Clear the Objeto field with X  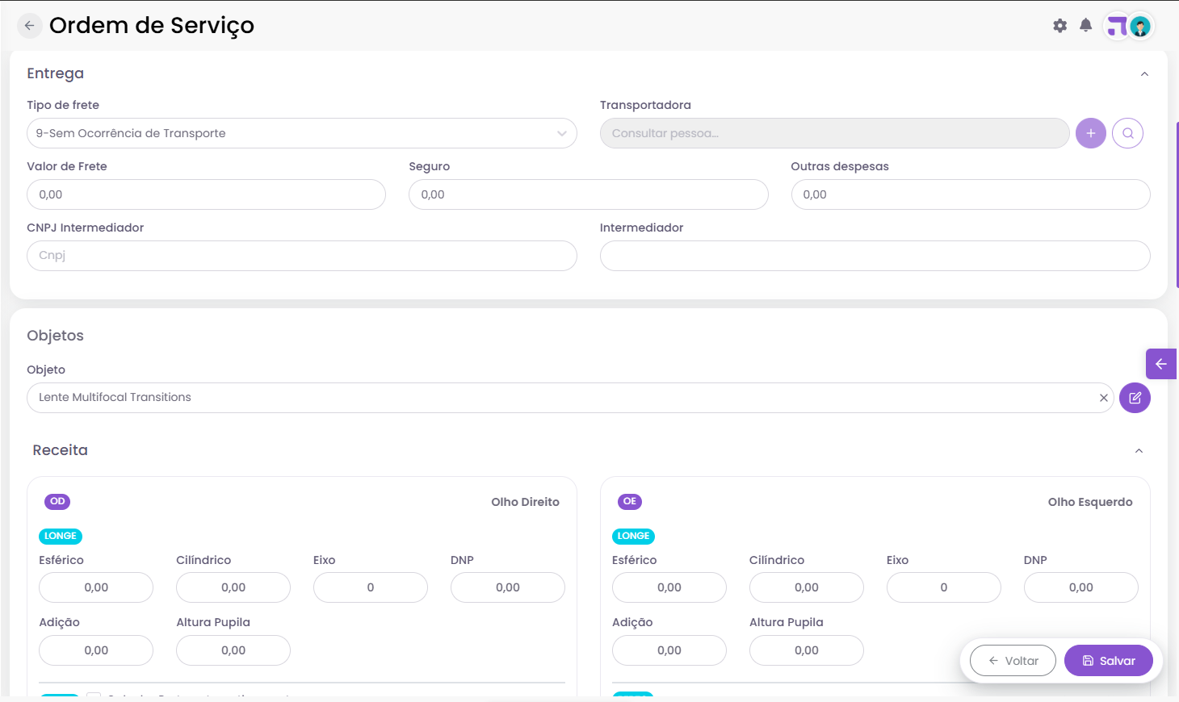pyautogui.click(x=1104, y=398)
